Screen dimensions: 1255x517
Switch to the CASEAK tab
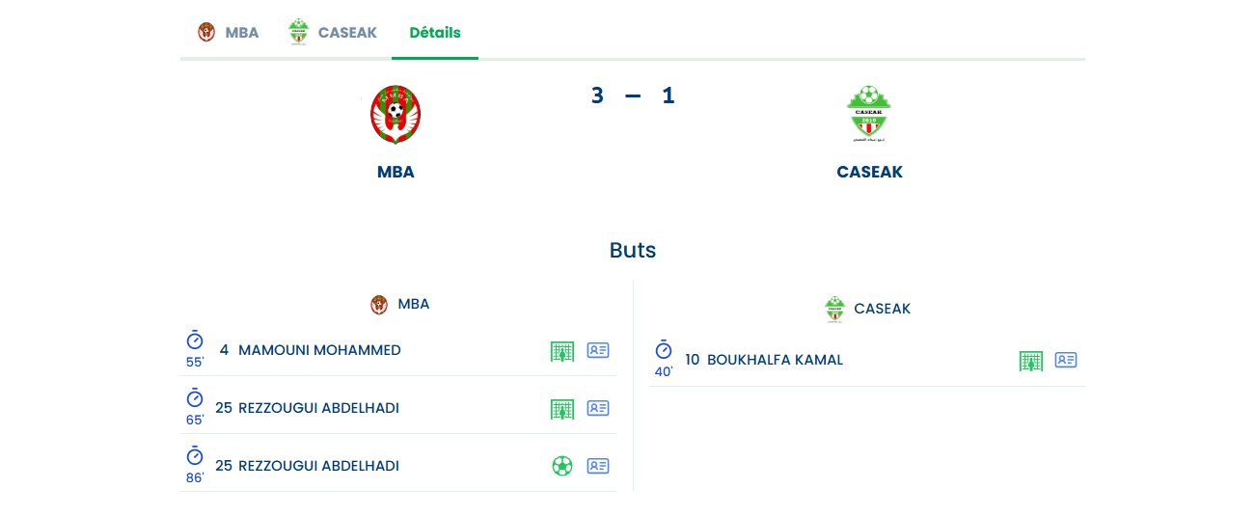tap(333, 32)
